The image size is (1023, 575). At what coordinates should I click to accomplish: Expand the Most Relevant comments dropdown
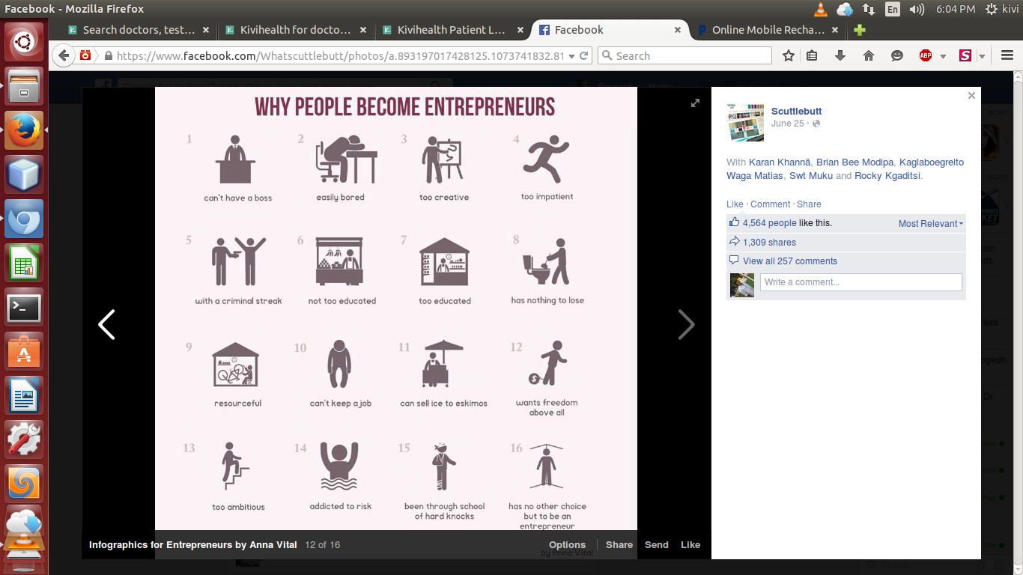pyautogui.click(x=931, y=223)
